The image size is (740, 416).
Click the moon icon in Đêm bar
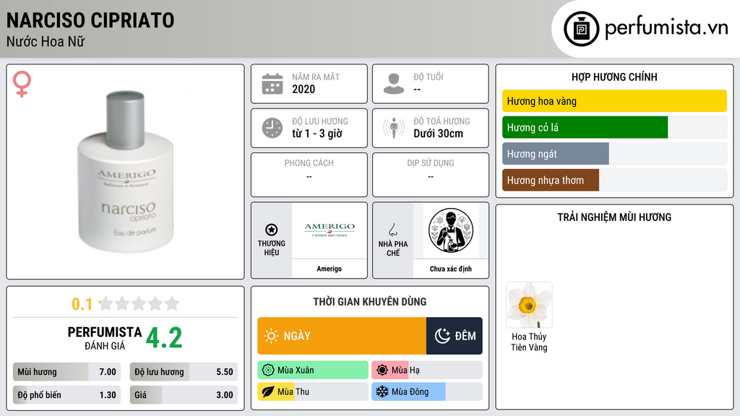[442, 336]
